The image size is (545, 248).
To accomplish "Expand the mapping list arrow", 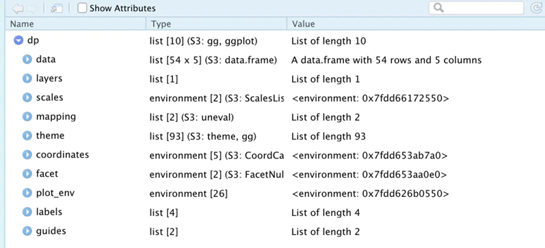I will pyautogui.click(x=27, y=117).
